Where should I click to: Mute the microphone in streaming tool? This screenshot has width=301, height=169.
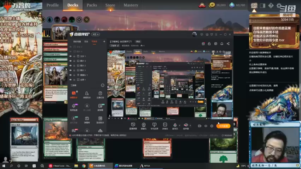(175, 125)
